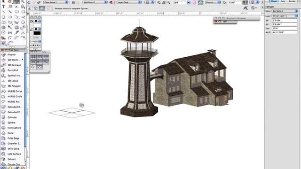Open the Class dropdown in Object Info

(285, 11)
